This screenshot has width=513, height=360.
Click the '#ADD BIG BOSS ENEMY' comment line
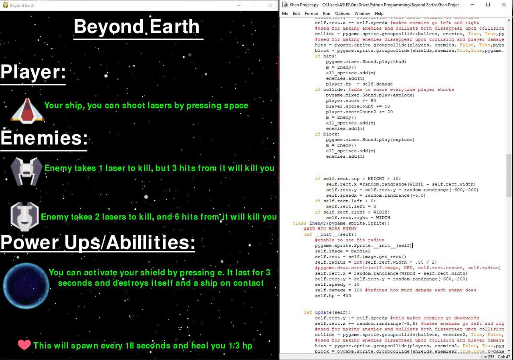coord(330,229)
